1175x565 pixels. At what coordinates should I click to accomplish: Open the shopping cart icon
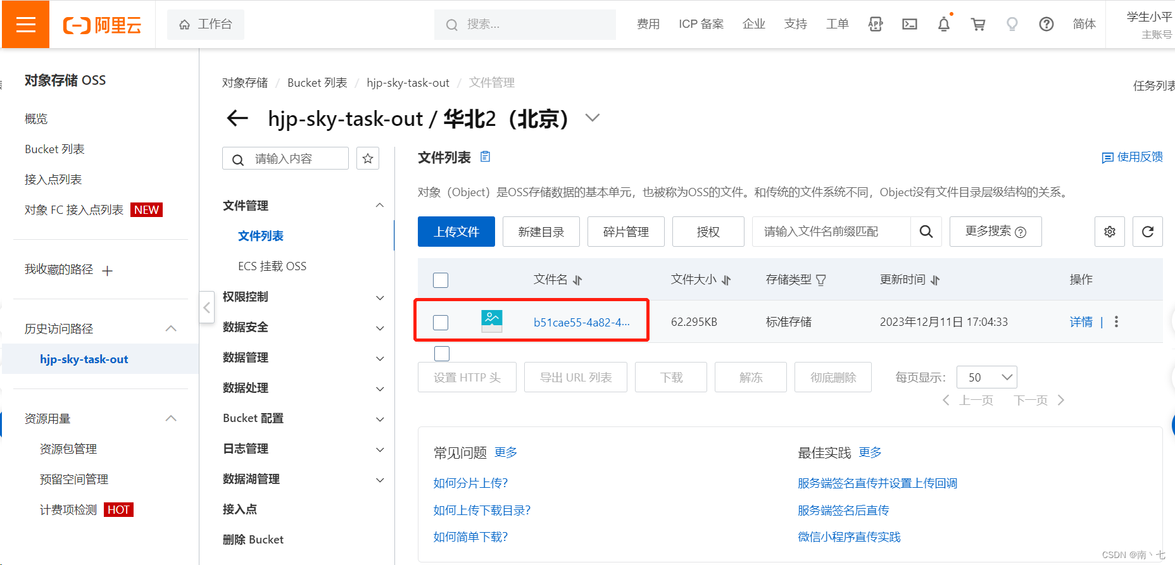tap(978, 24)
